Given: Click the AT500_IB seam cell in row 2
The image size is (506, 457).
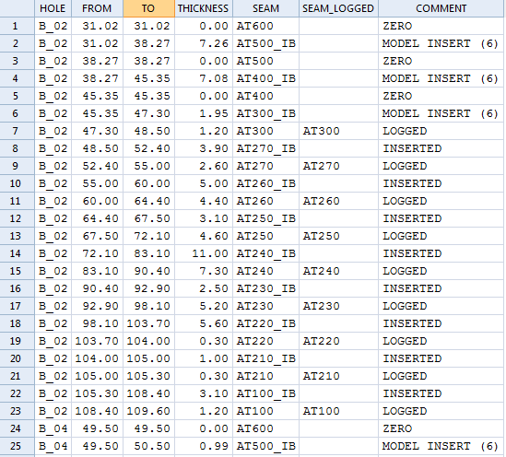Looking at the screenshot, I should tap(266, 43).
